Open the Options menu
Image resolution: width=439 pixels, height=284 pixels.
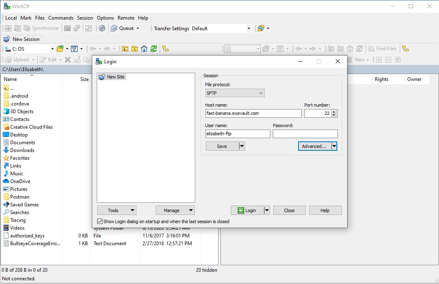pos(105,18)
